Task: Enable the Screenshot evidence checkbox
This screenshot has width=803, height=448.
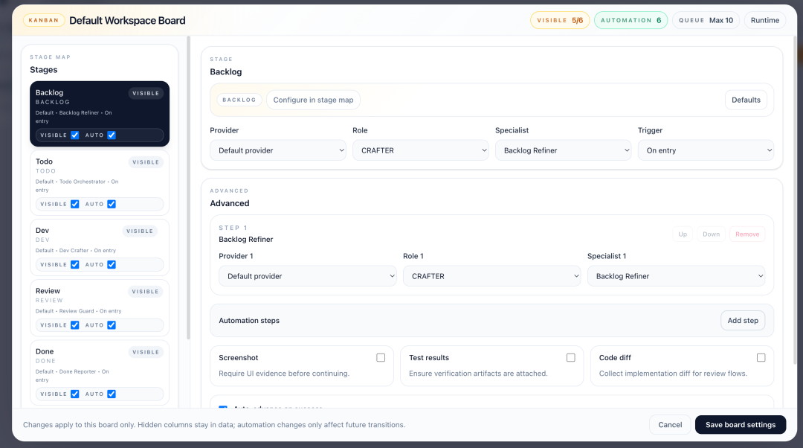Action: (381, 358)
